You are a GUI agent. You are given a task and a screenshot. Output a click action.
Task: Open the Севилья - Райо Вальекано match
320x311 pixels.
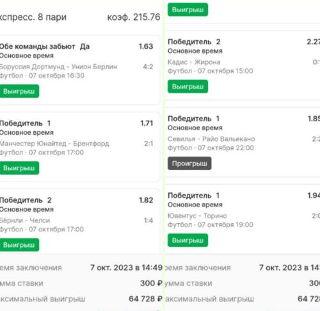coord(211,139)
